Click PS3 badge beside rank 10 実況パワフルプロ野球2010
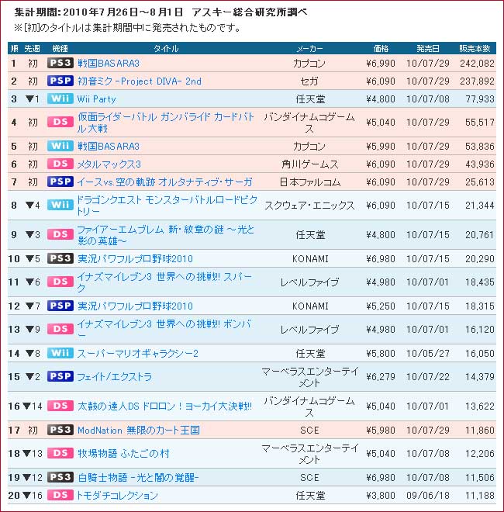 tap(60, 258)
